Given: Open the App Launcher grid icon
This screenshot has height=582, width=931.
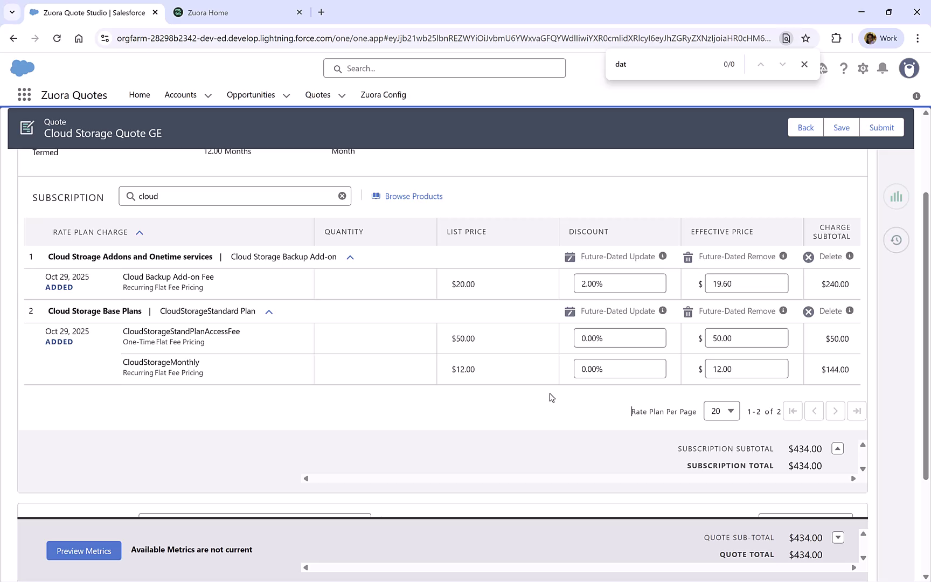Looking at the screenshot, I should click(24, 95).
